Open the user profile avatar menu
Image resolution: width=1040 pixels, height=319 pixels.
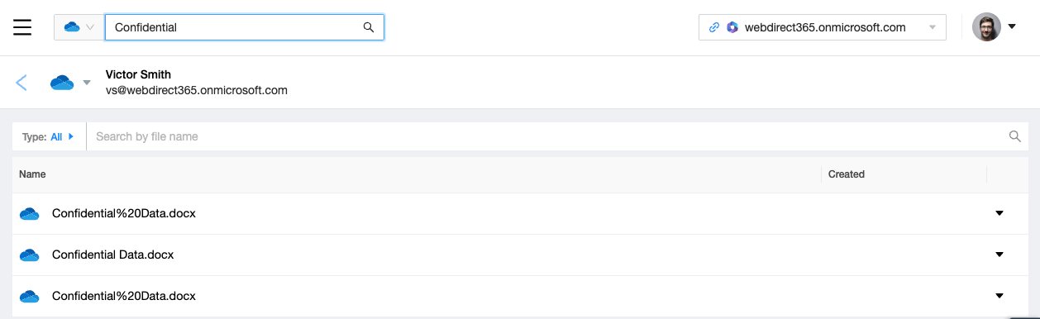click(986, 27)
